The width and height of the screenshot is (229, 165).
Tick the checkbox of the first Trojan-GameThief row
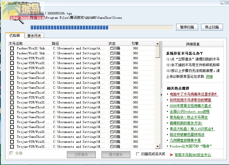[x=12, y=73]
